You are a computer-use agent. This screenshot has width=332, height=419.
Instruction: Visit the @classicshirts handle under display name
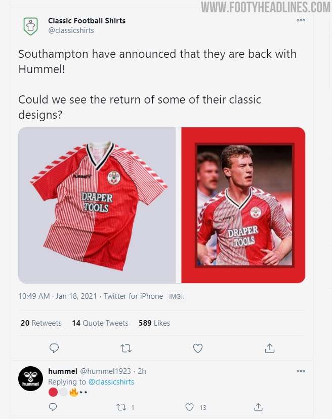click(x=71, y=30)
